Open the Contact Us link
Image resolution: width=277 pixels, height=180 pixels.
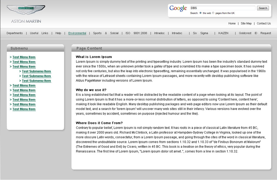click(263, 23)
